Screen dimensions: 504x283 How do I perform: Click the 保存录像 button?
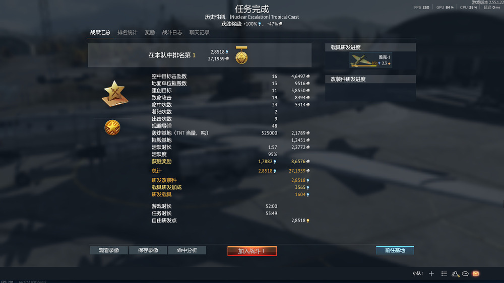(x=148, y=250)
